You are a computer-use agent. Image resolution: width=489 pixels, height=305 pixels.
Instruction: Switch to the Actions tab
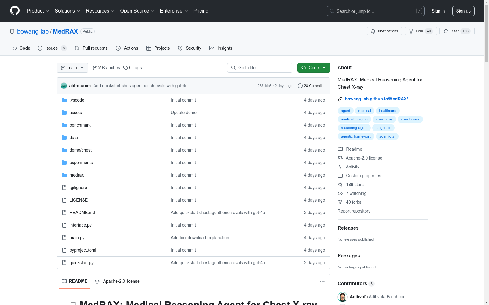pos(127,48)
